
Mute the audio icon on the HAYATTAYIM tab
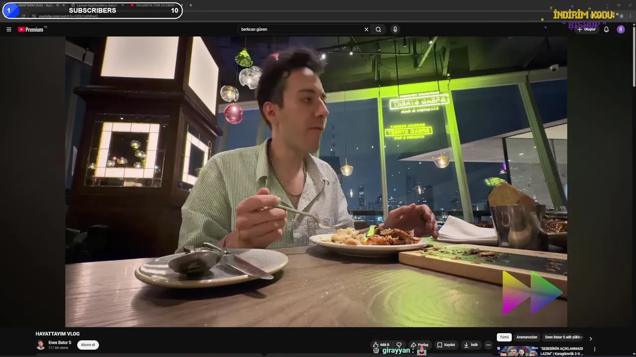point(58,5)
